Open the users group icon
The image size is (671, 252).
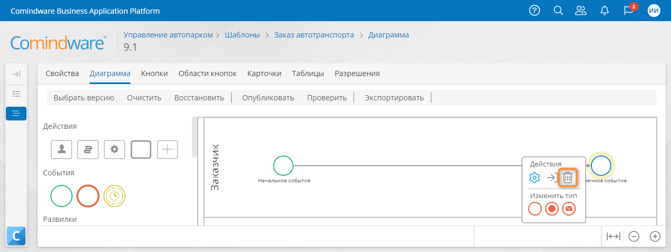tap(581, 11)
